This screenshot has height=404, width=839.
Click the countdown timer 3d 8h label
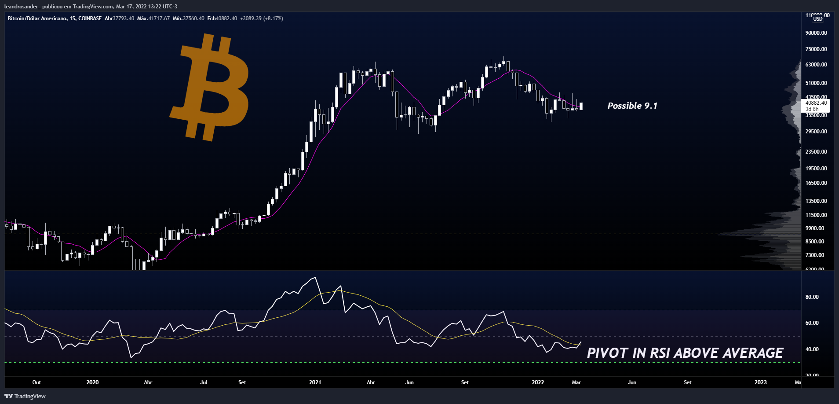click(812, 109)
